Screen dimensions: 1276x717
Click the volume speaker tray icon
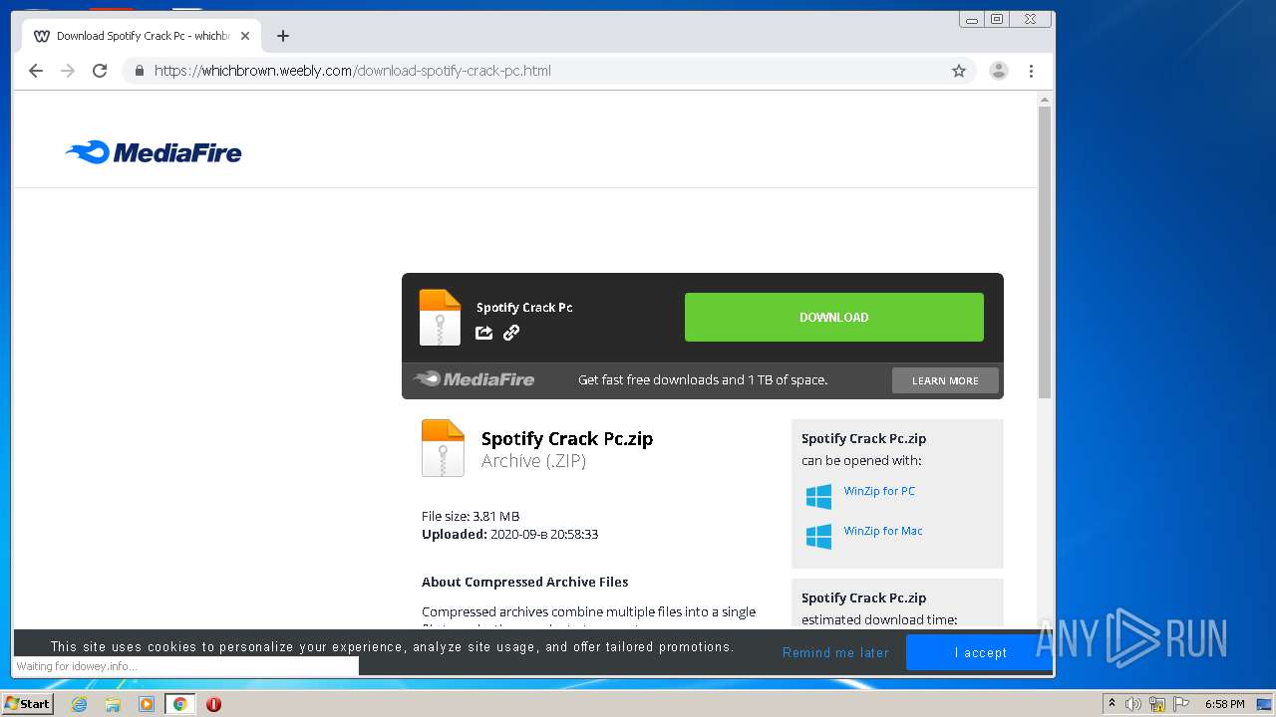[x=1133, y=704]
